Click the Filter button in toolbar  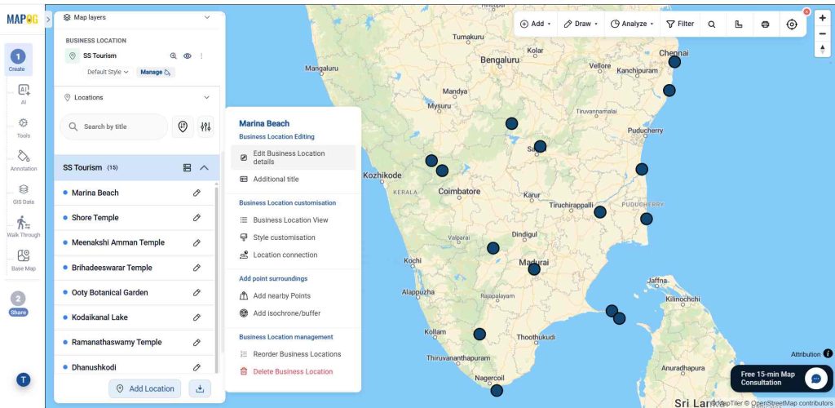click(x=680, y=24)
